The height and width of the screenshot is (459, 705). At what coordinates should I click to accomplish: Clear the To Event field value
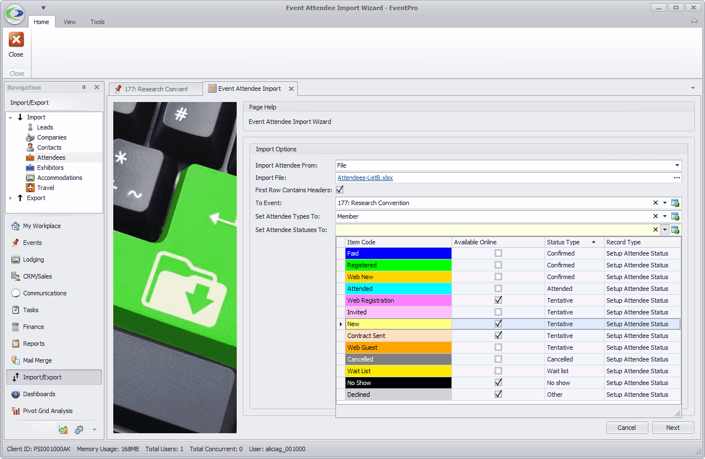(656, 203)
